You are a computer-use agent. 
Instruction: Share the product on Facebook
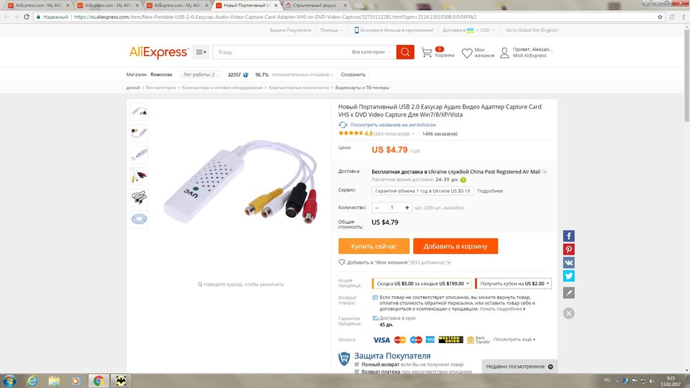point(569,236)
